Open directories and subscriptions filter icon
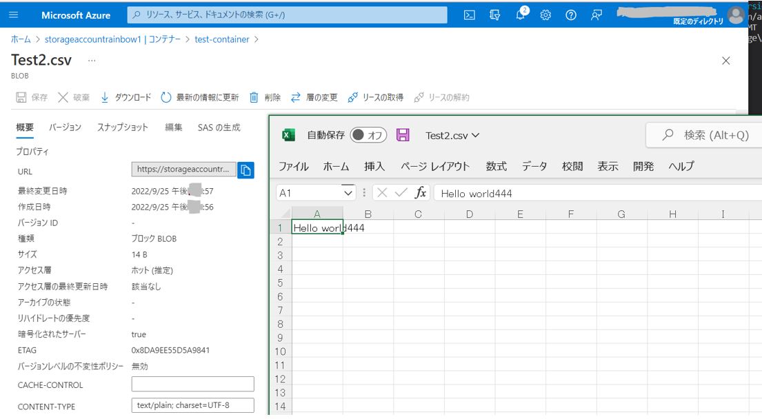This screenshot has height=419, width=762. 494,15
